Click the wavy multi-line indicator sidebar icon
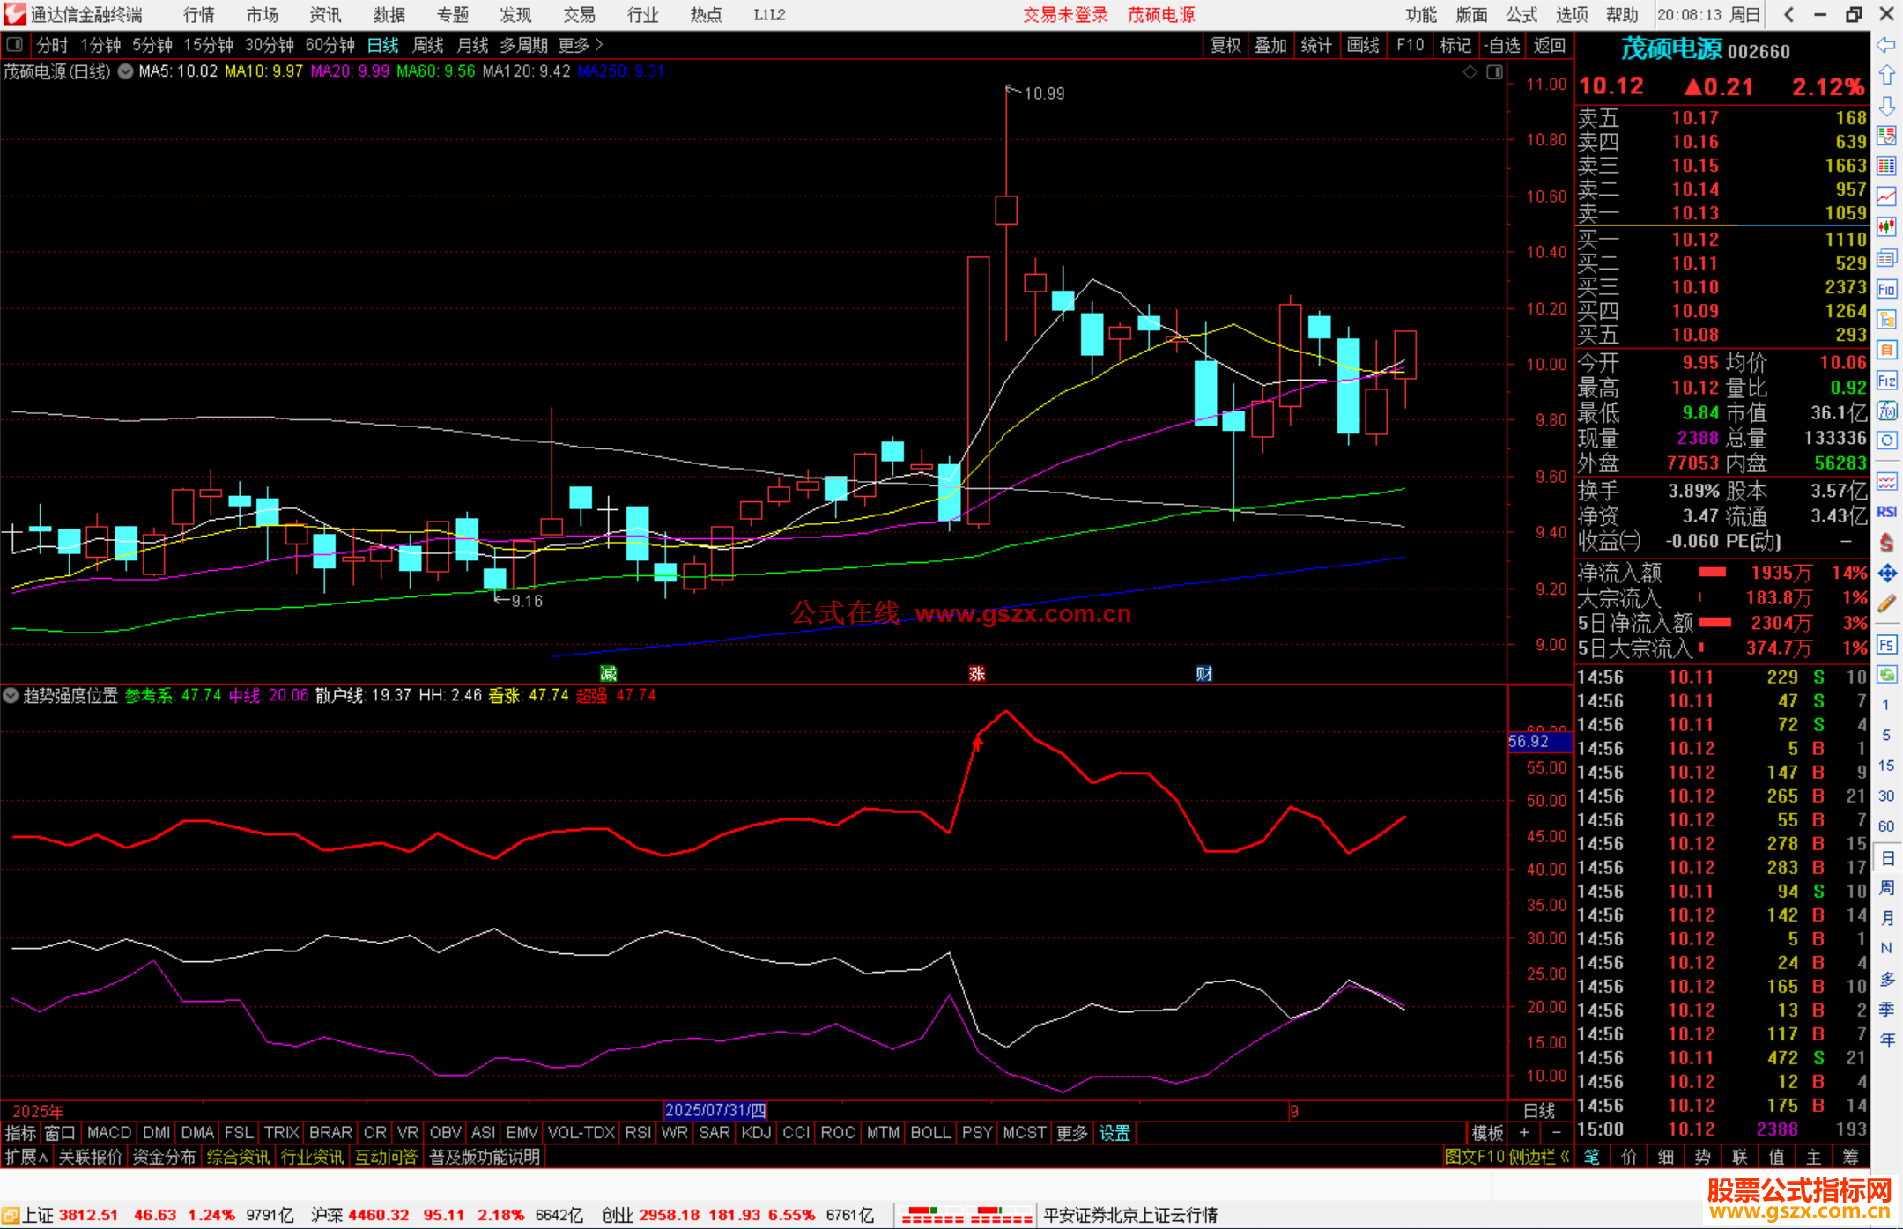This screenshot has height=1229, width=1903. (1886, 481)
